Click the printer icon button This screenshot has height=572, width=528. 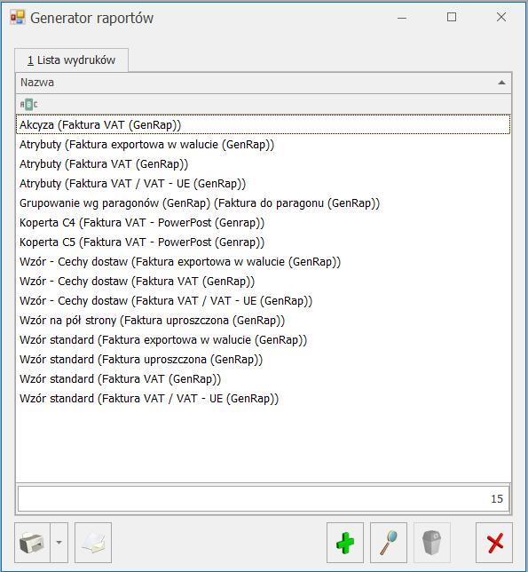(33, 543)
